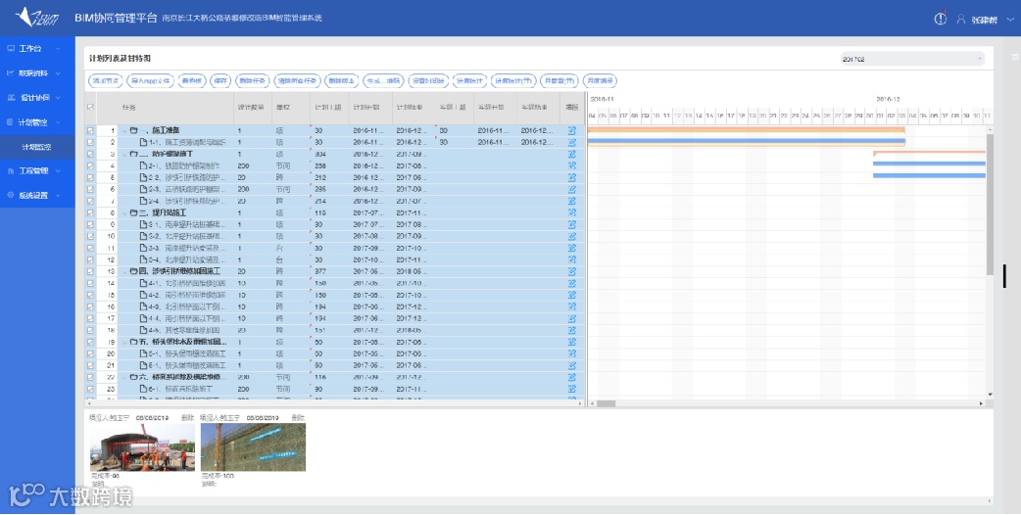Open the 计划管理 sidebar menu
Viewport: 1021px width, 515px height.
tap(37, 122)
